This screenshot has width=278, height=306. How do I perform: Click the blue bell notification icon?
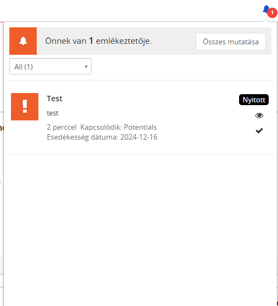[x=266, y=9]
